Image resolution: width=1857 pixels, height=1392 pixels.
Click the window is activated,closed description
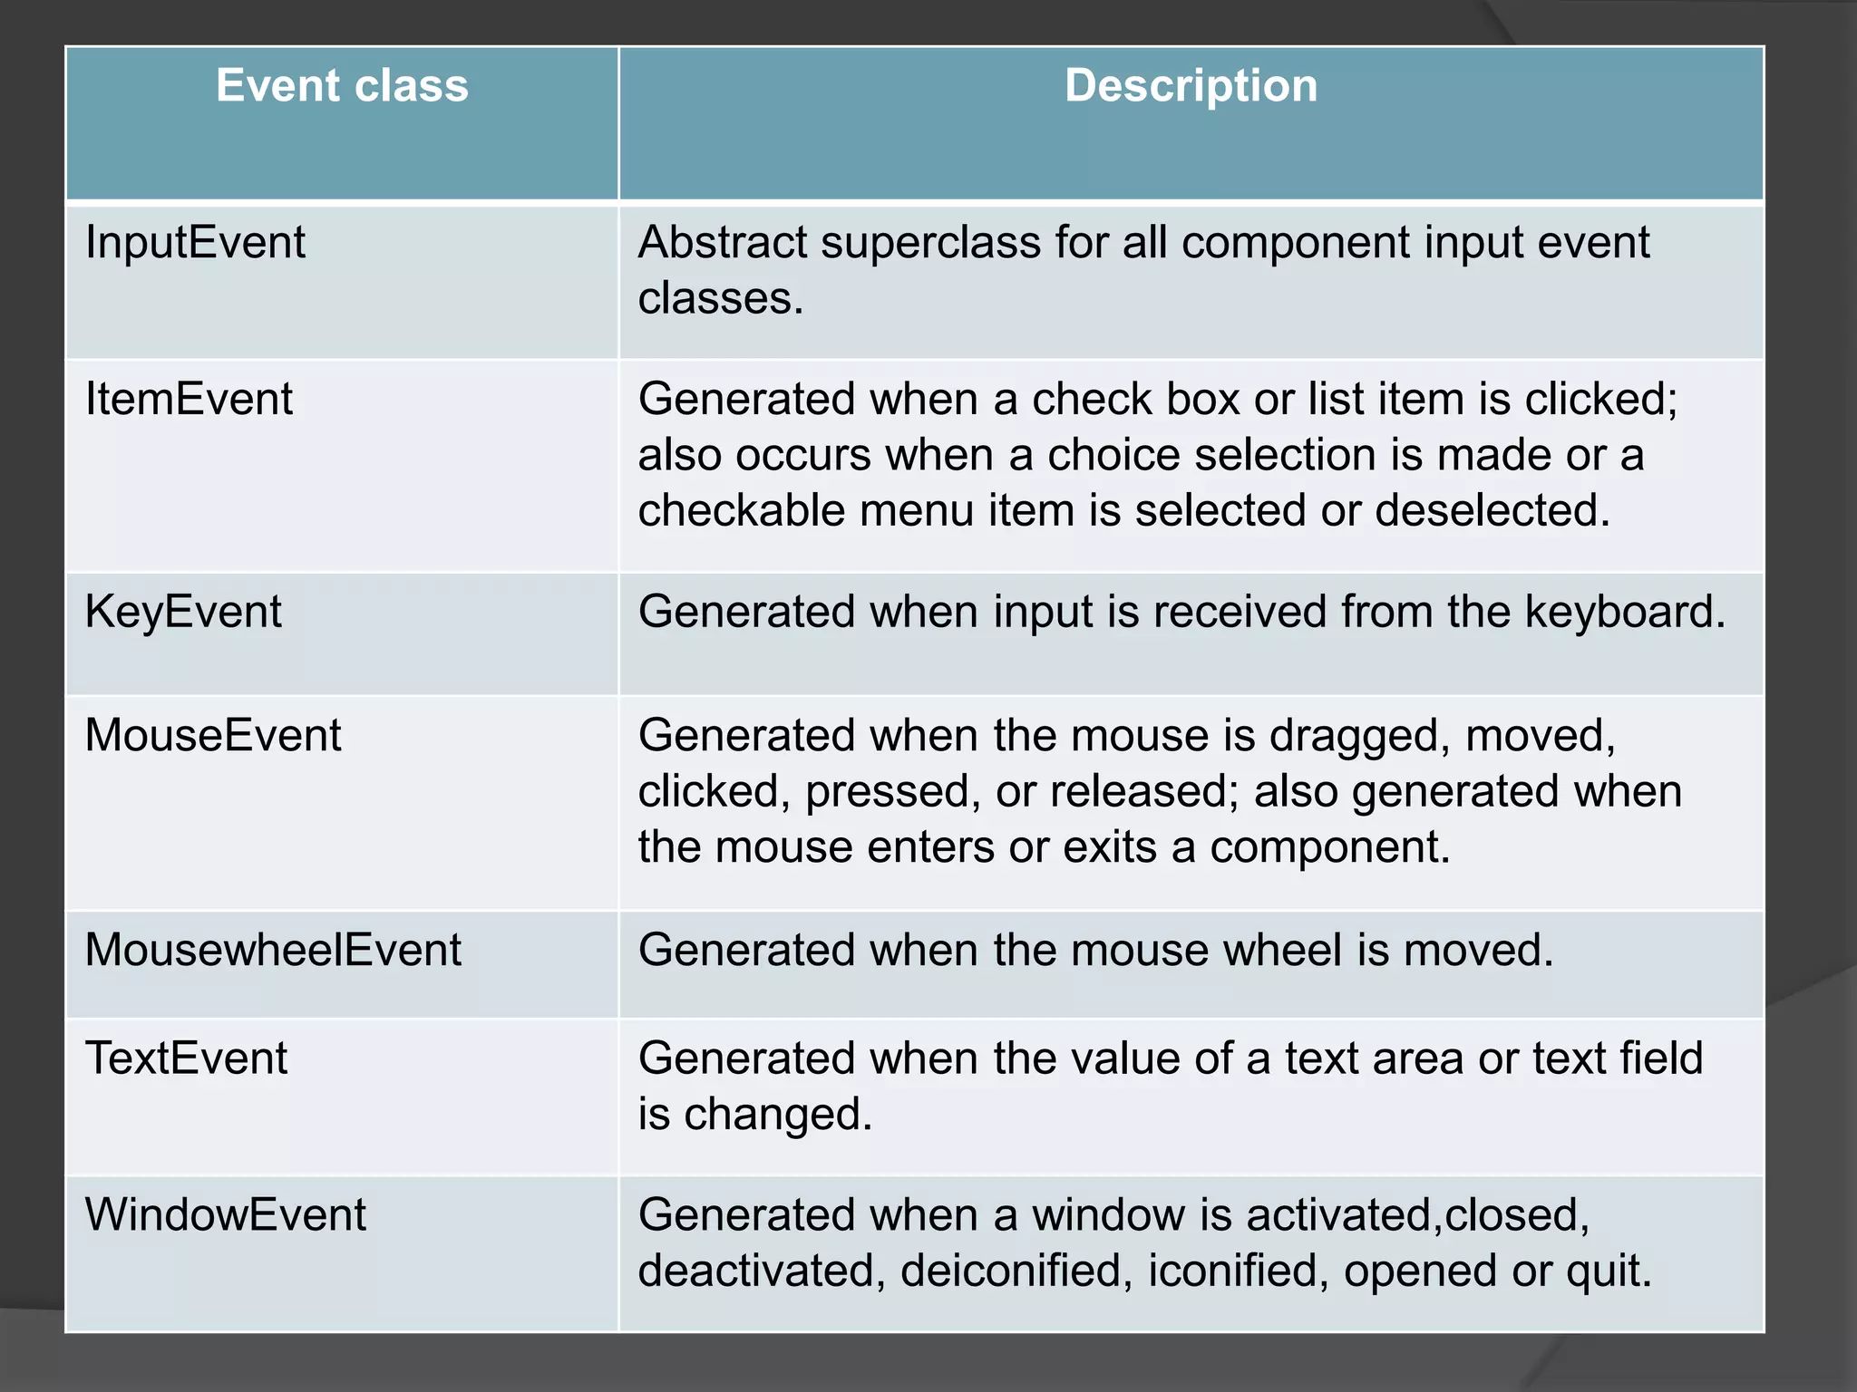tap(1113, 1215)
